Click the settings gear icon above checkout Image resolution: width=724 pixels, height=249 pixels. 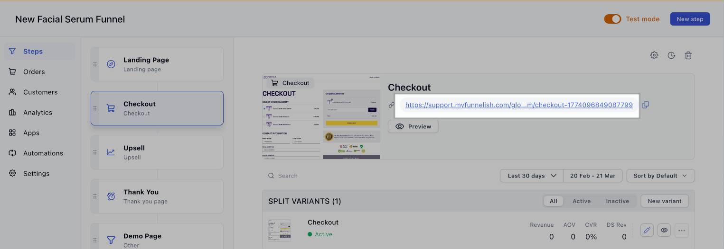654,55
